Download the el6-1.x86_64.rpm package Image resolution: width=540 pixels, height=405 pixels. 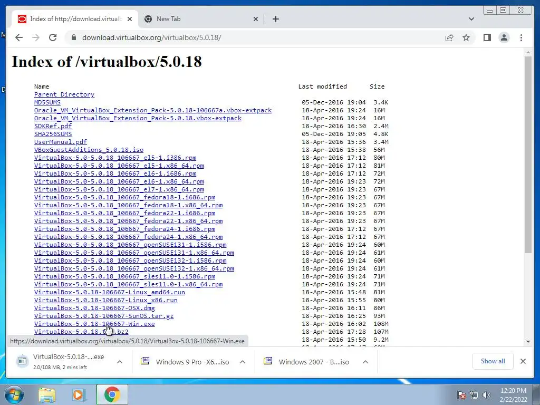[119, 181]
